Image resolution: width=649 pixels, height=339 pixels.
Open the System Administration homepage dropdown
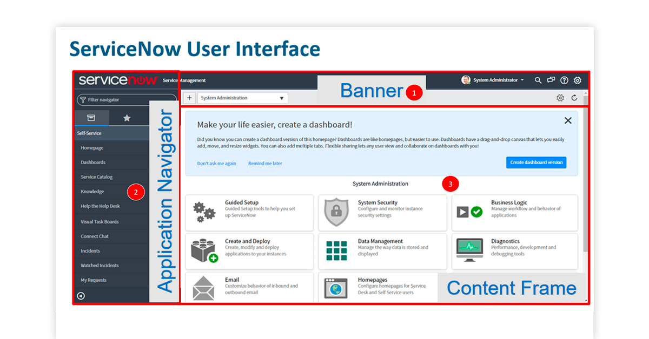pyautogui.click(x=243, y=98)
